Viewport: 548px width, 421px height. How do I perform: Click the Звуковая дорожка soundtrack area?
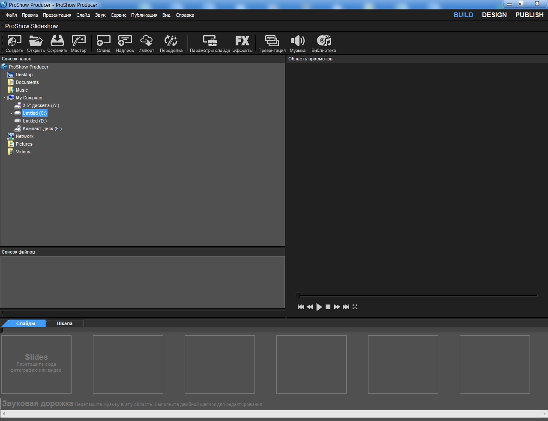(274, 403)
